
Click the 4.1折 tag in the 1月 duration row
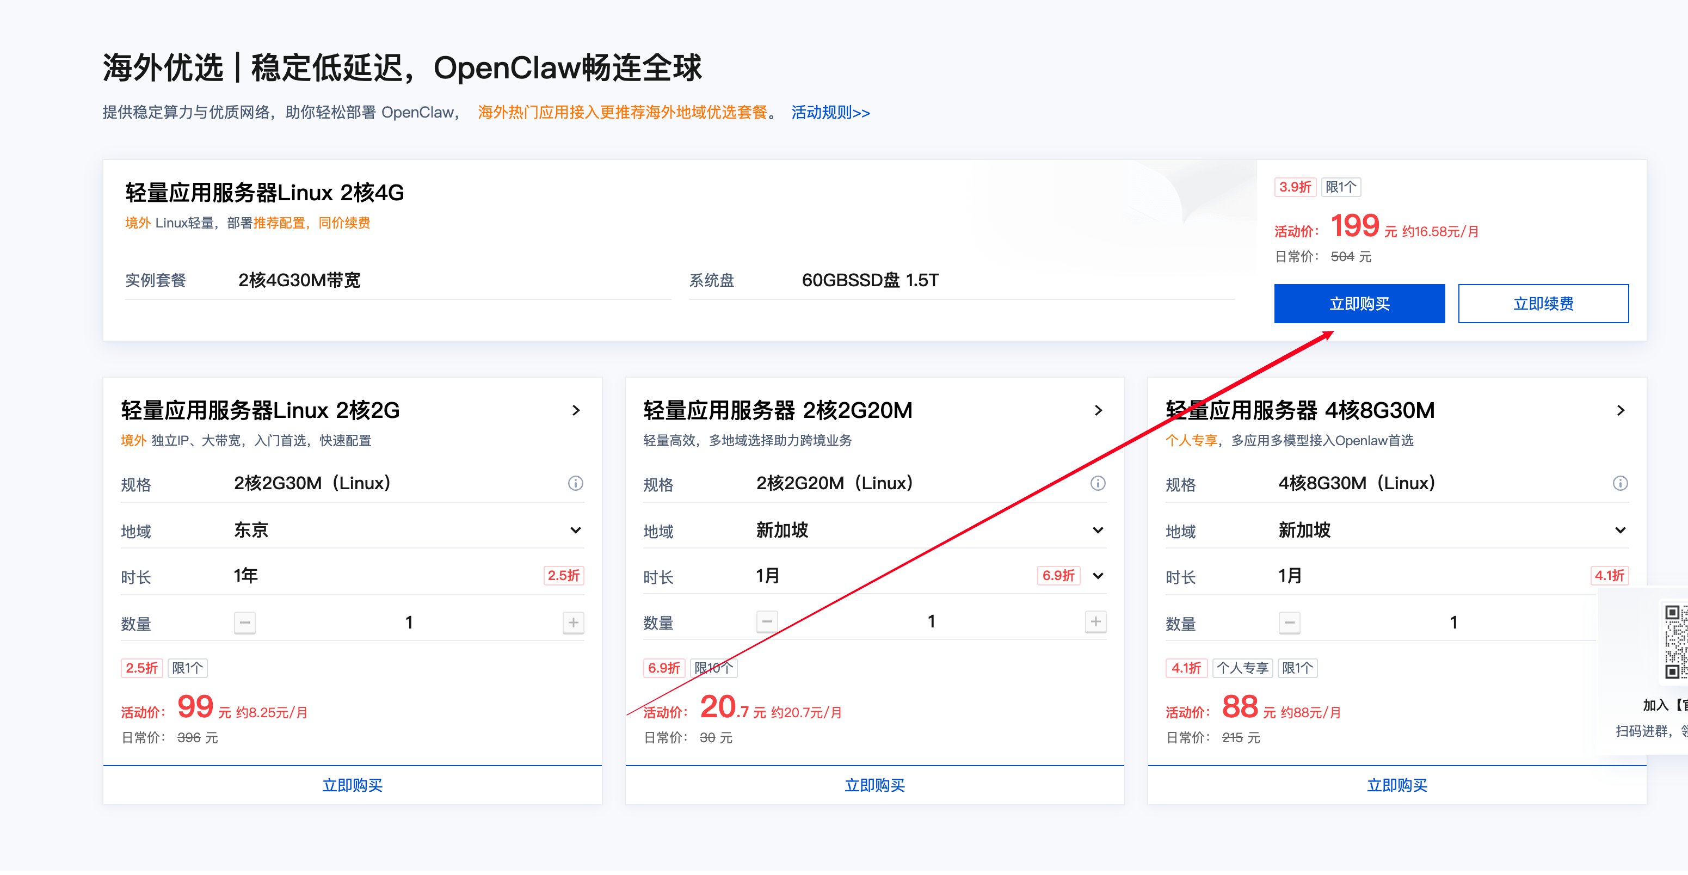[1609, 576]
